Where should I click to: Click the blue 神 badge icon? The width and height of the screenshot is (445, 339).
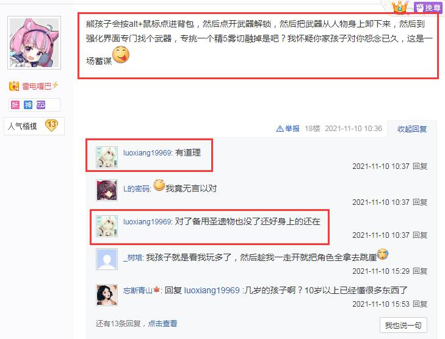click(28, 105)
